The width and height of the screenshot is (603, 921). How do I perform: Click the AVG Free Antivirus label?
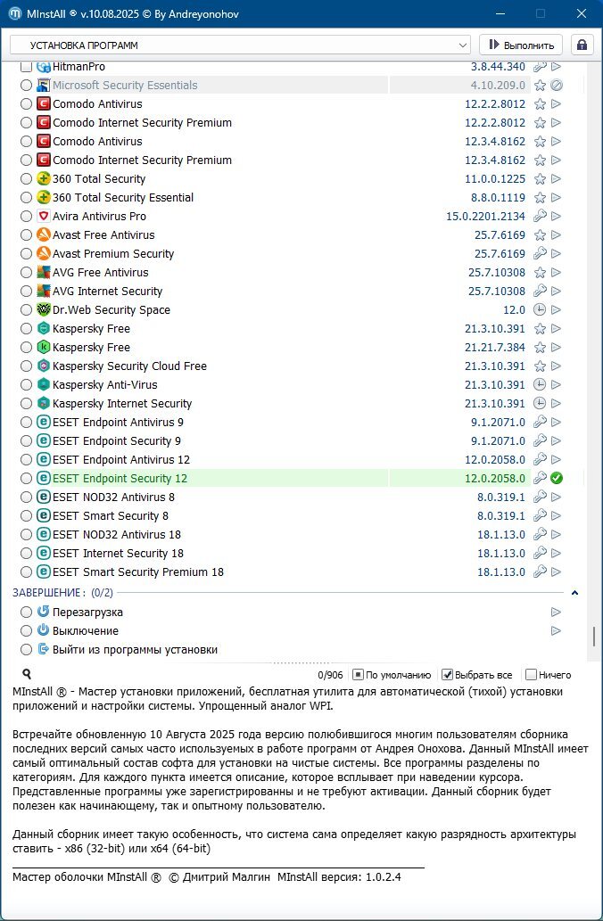[x=101, y=273]
